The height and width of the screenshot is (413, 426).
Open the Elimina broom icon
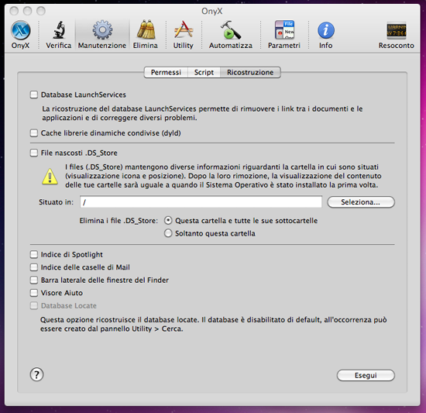[x=146, y=30]
